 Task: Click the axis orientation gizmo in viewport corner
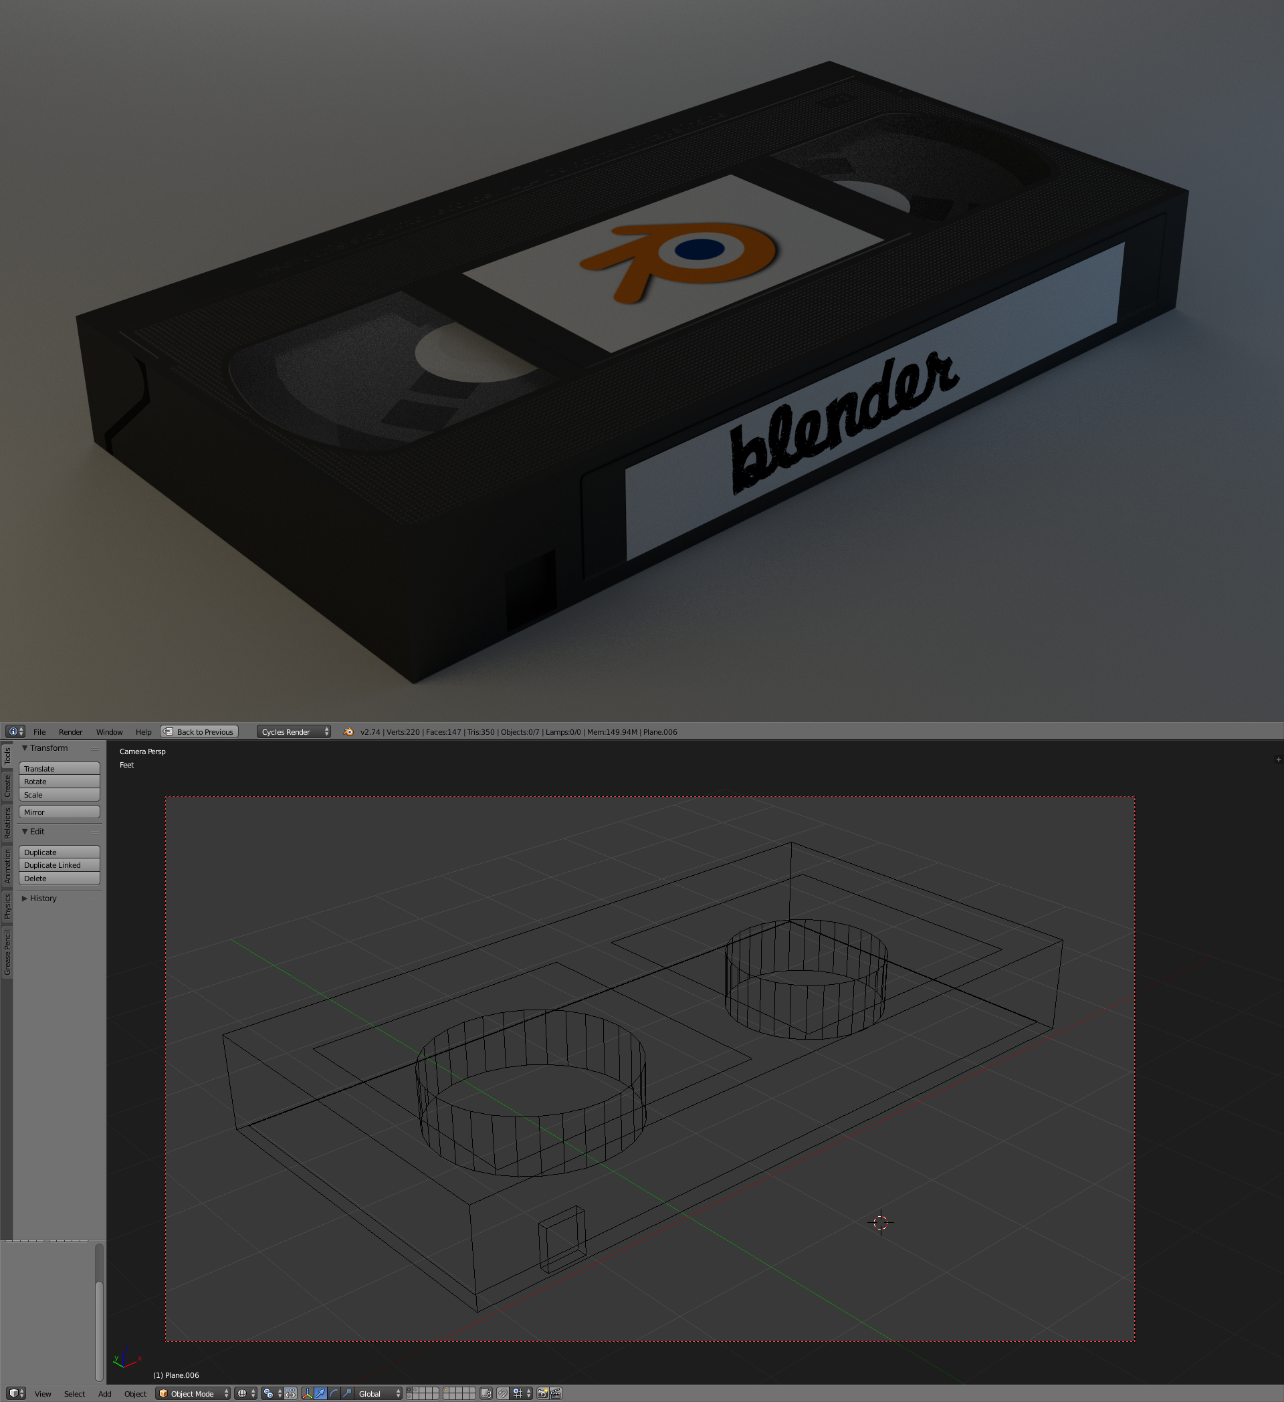click(x=126, y=1359)
